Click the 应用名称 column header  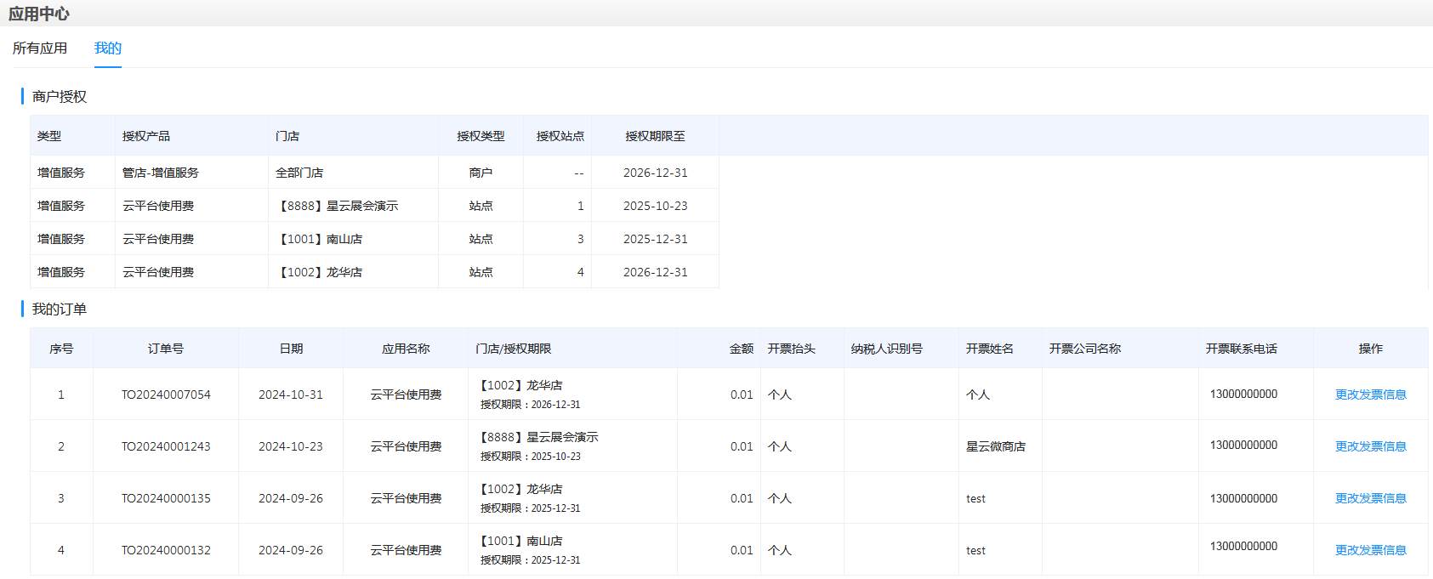[x=406, y=349]
